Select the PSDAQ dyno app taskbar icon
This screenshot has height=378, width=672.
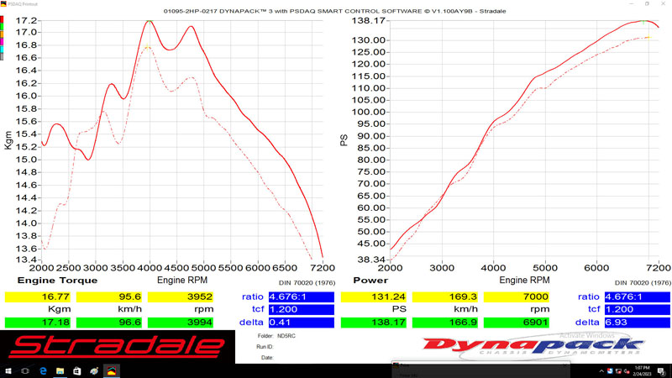point(112,371)
